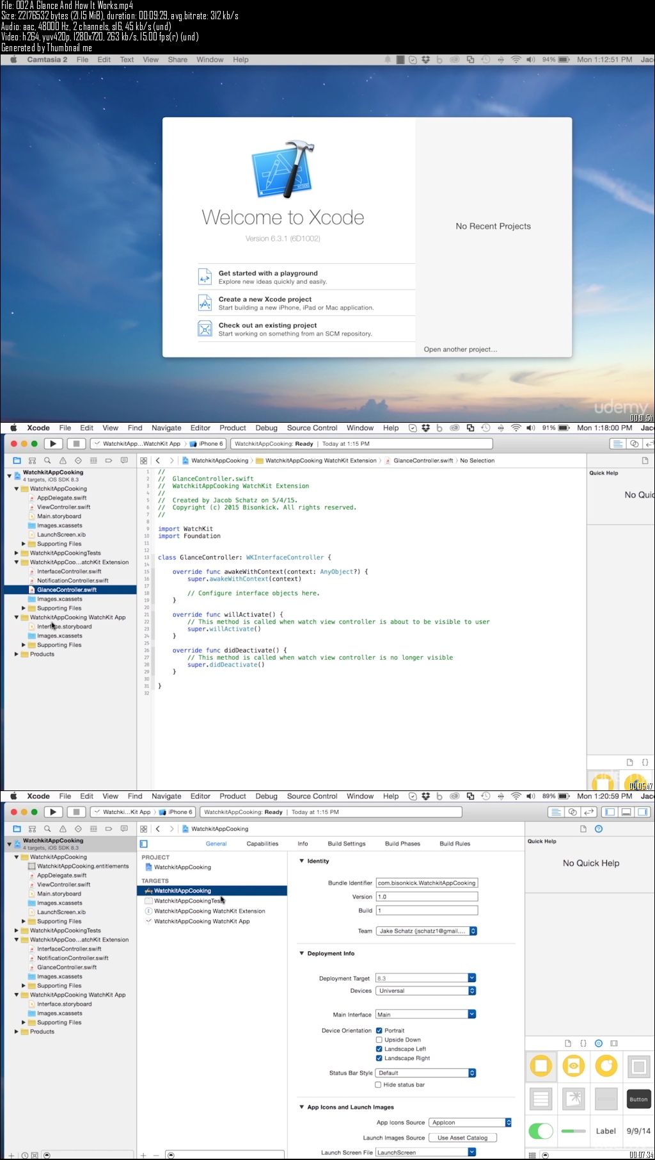Select the version editor in the project settings frame
The height and width of the screenshot is (1160, 655).
click(589, 812)
